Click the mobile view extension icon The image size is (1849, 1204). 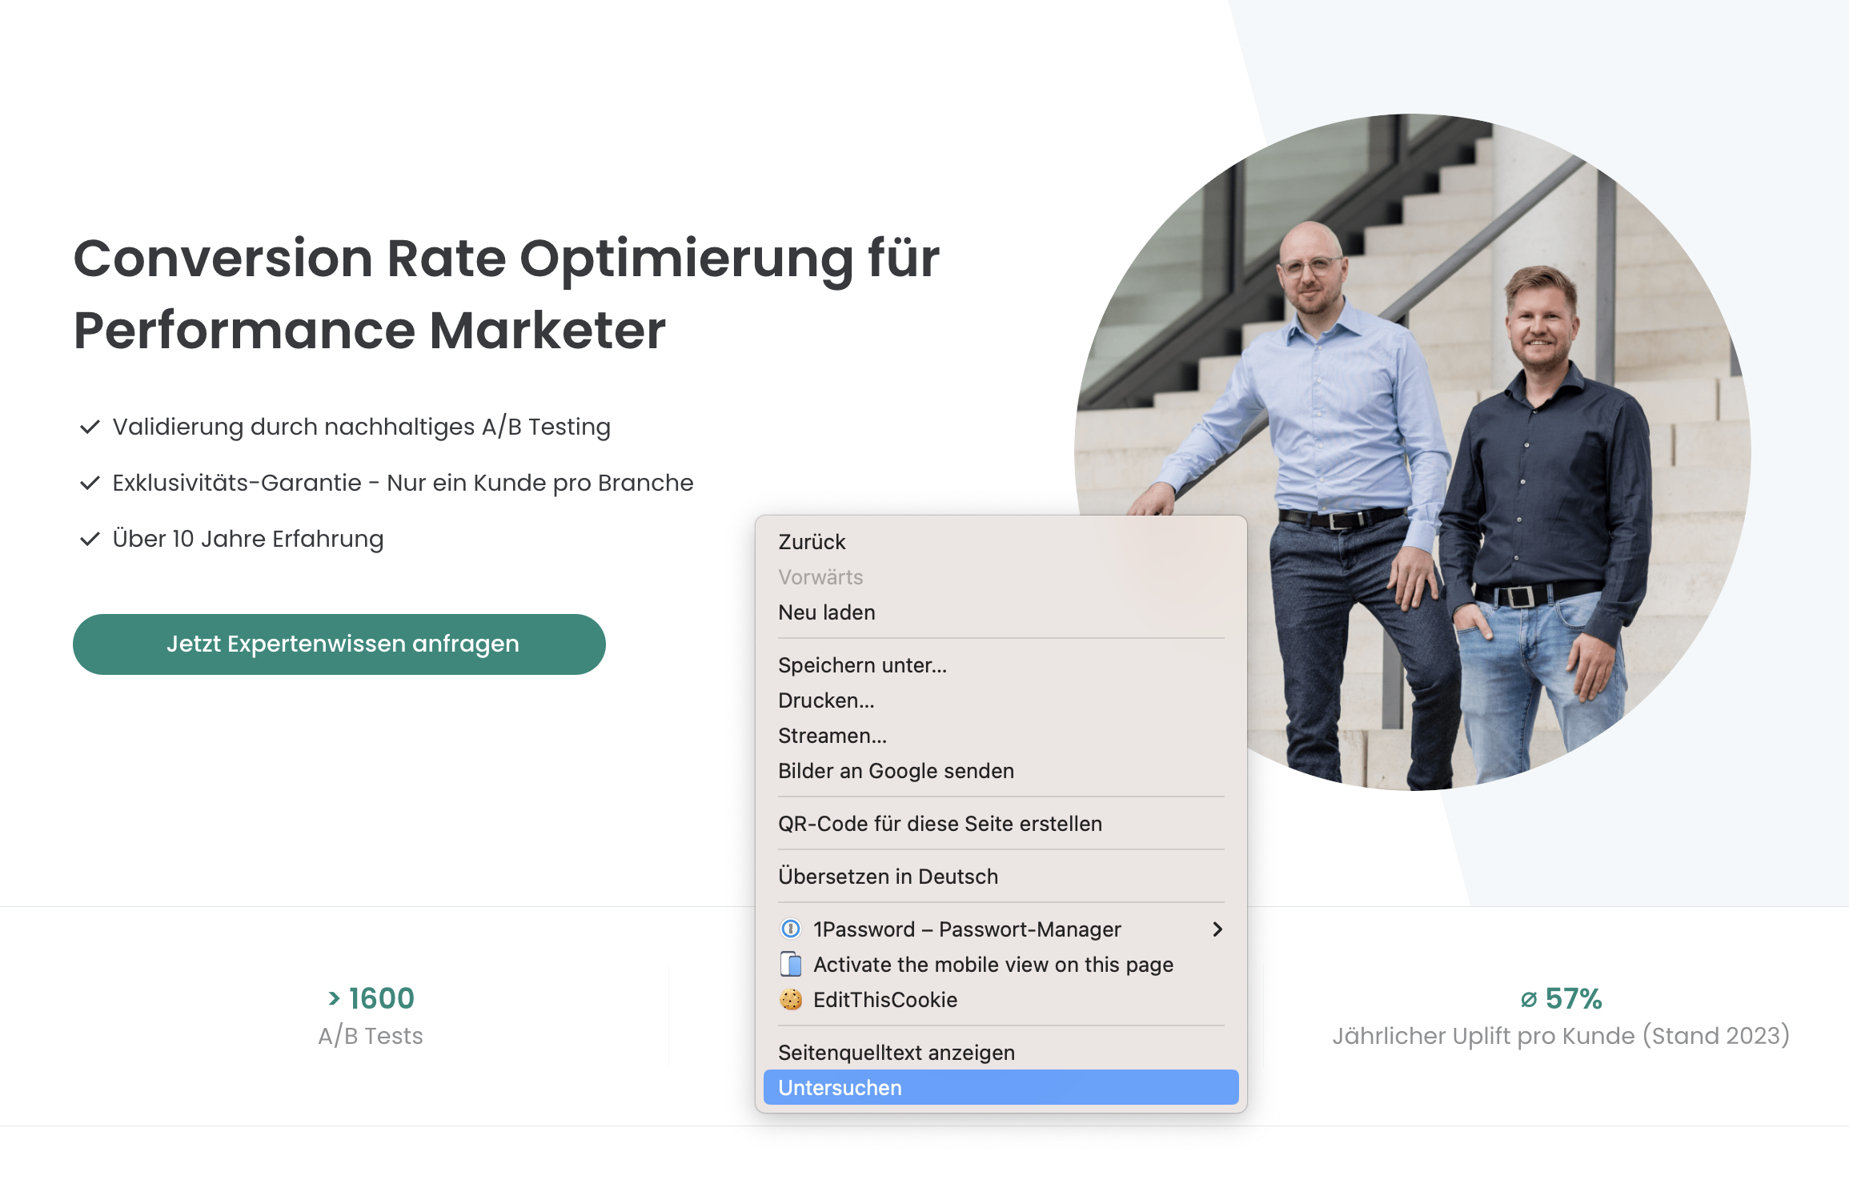point(790,965)
